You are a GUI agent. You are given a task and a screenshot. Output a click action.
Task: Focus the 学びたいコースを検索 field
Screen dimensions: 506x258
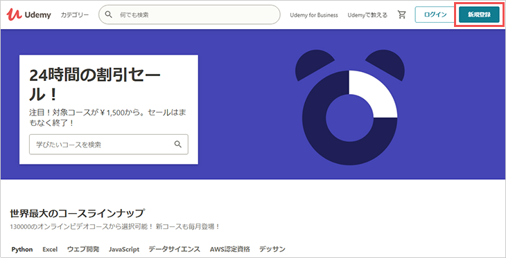click(x=108, y=145)
